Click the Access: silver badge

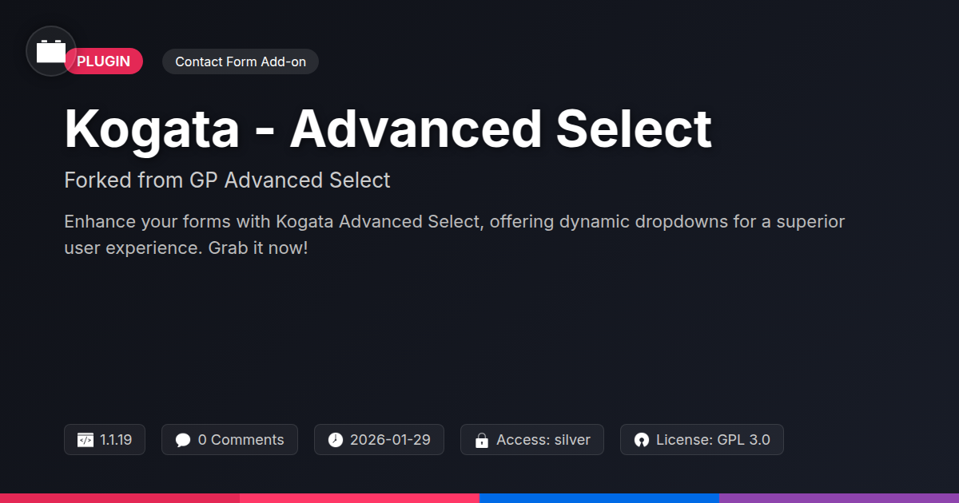543,440
